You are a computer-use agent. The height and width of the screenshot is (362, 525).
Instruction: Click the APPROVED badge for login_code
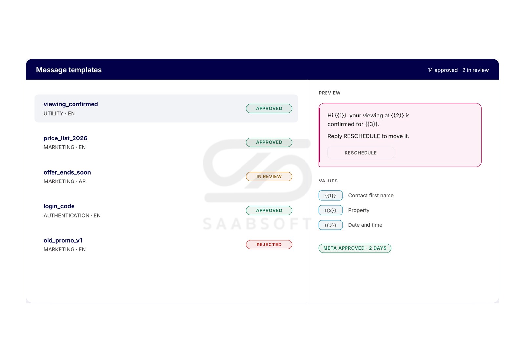[x=269, y=210]
